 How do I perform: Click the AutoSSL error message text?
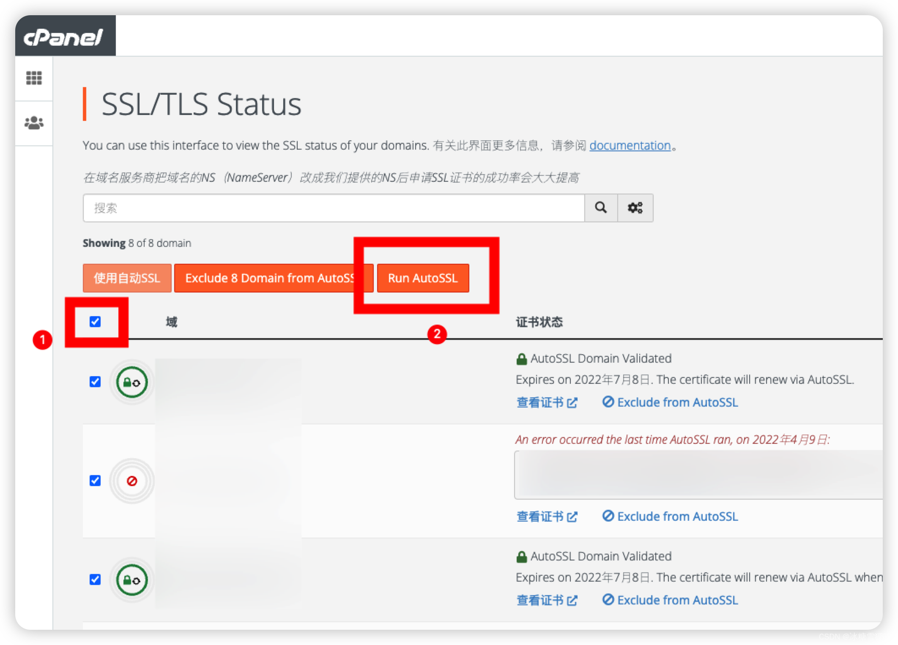(672, 440)
